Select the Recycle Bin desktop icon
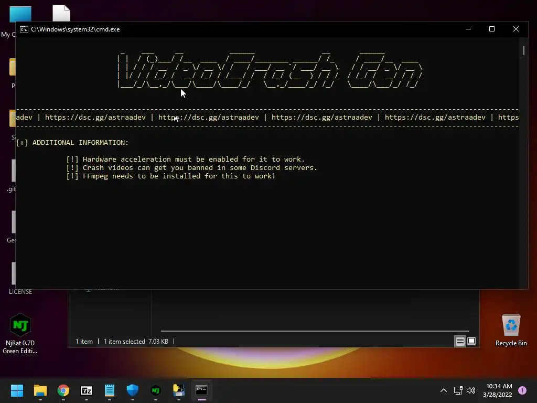Image resolution: width=537 pixels, height=403 pixels. (x=511, y=330)
